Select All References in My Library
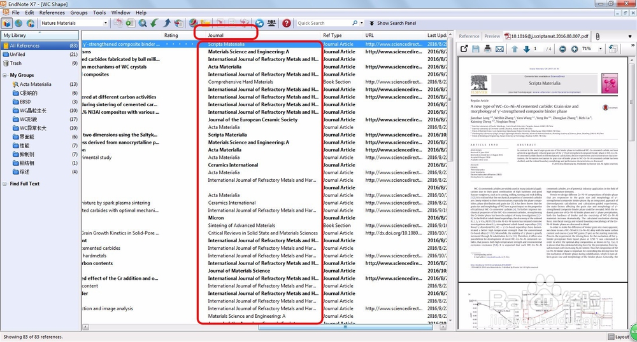Viewport: 637px width, 342px height. pyautogui.click(x=40, y=46)
